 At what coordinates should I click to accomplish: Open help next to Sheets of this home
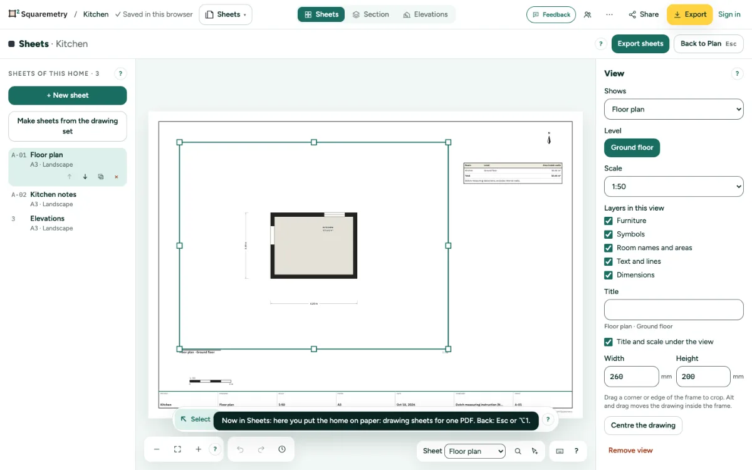[121, 73]
